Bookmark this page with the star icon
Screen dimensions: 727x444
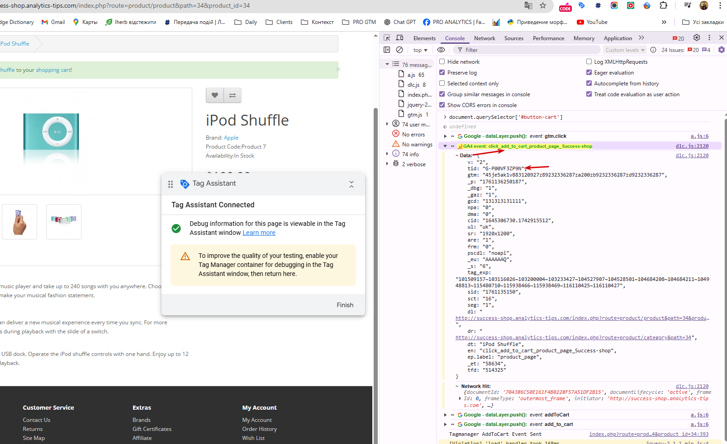click(543, 5)
